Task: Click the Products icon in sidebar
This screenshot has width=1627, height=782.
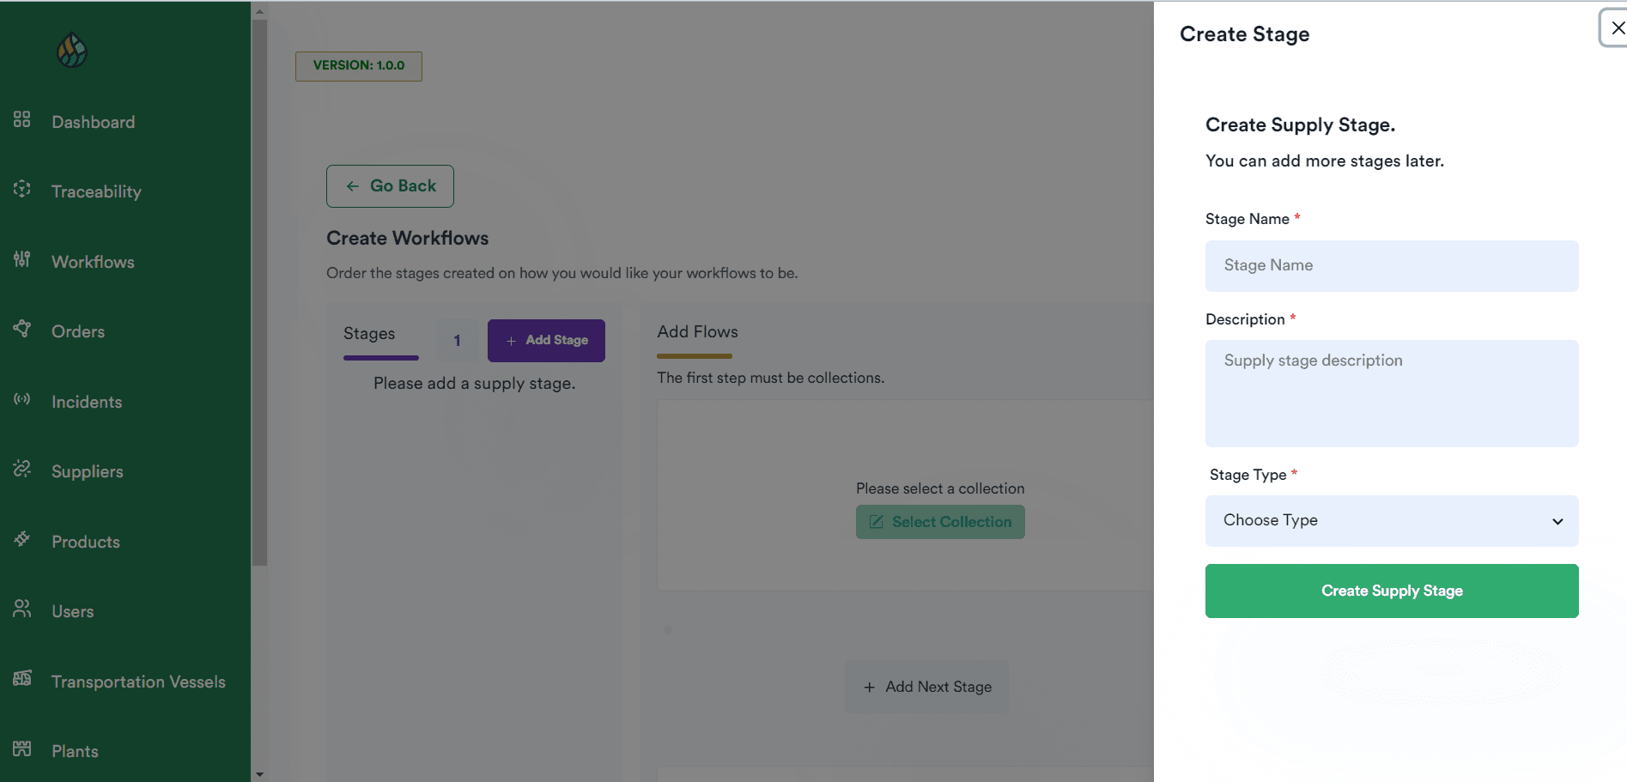Action: tap(22, 539)
